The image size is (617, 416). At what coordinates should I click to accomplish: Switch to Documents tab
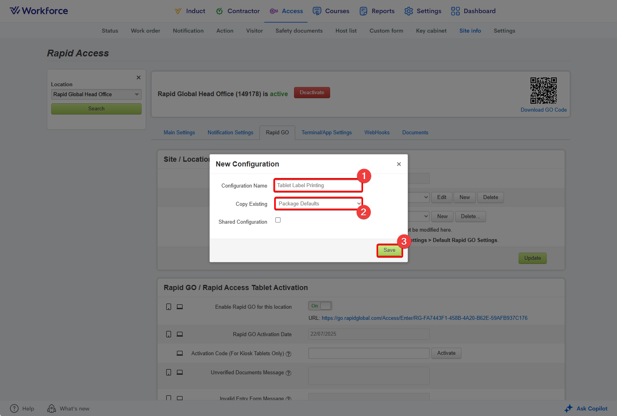click(x=415, y=133)
